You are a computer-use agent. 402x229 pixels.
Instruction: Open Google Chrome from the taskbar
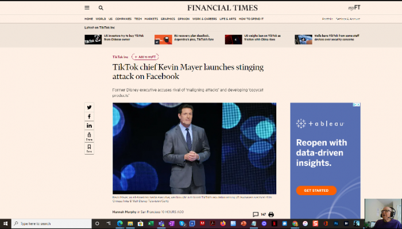coord(295,224)
